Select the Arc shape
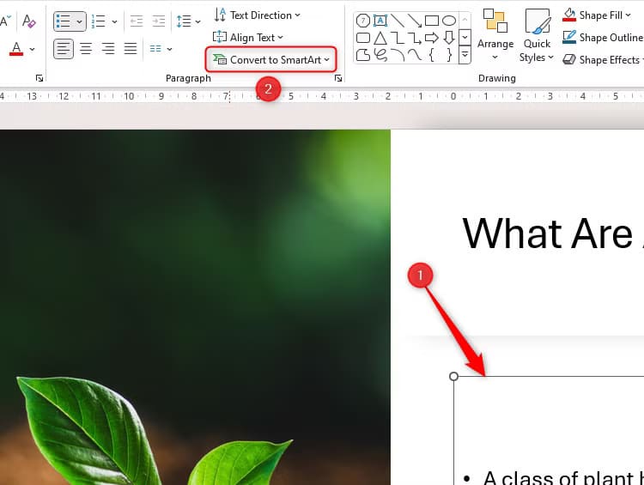This screenshot has height=485, width=644. [398, 55]
